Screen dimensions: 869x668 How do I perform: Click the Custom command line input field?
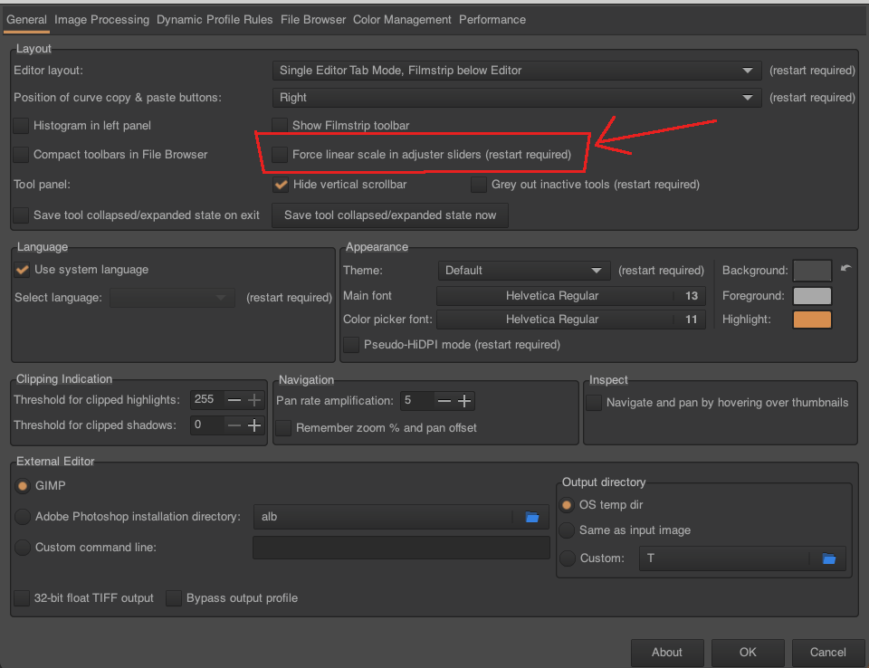coord(401,548)
